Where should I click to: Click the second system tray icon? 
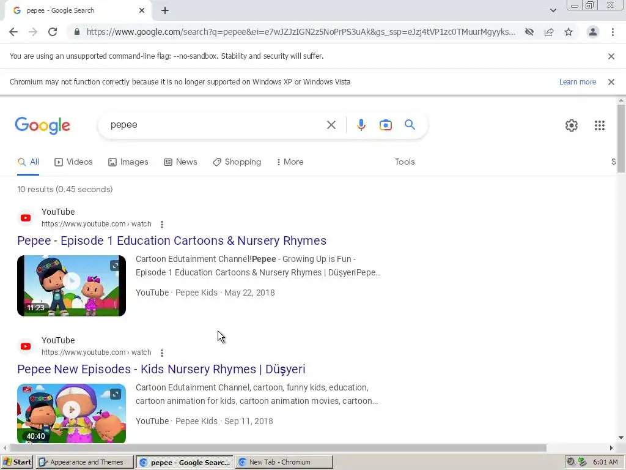tap(583, 462)
